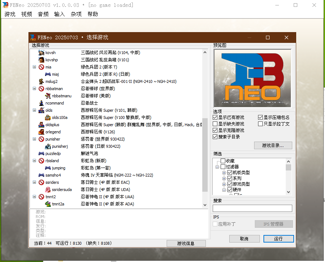Click the 搜索 text input field
The width and height of the screenshot is (325, 262).
(252, 208)
